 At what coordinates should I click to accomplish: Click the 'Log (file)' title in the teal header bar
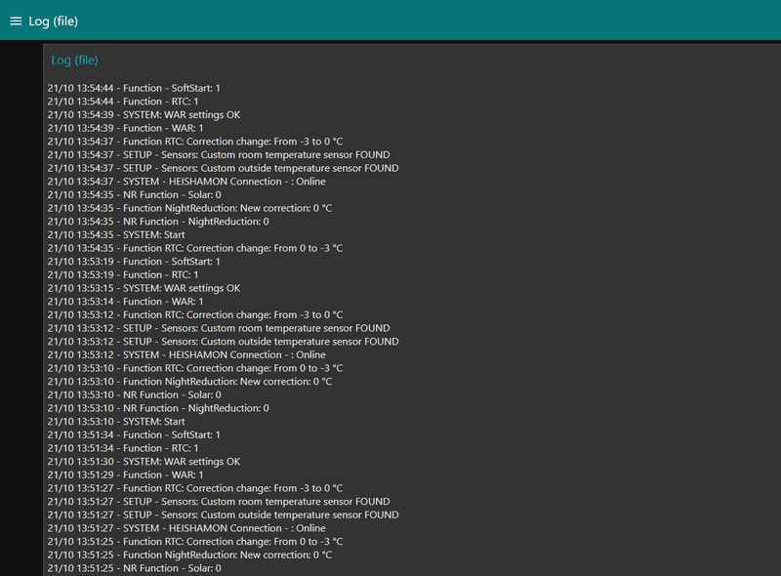pos(54,21)
